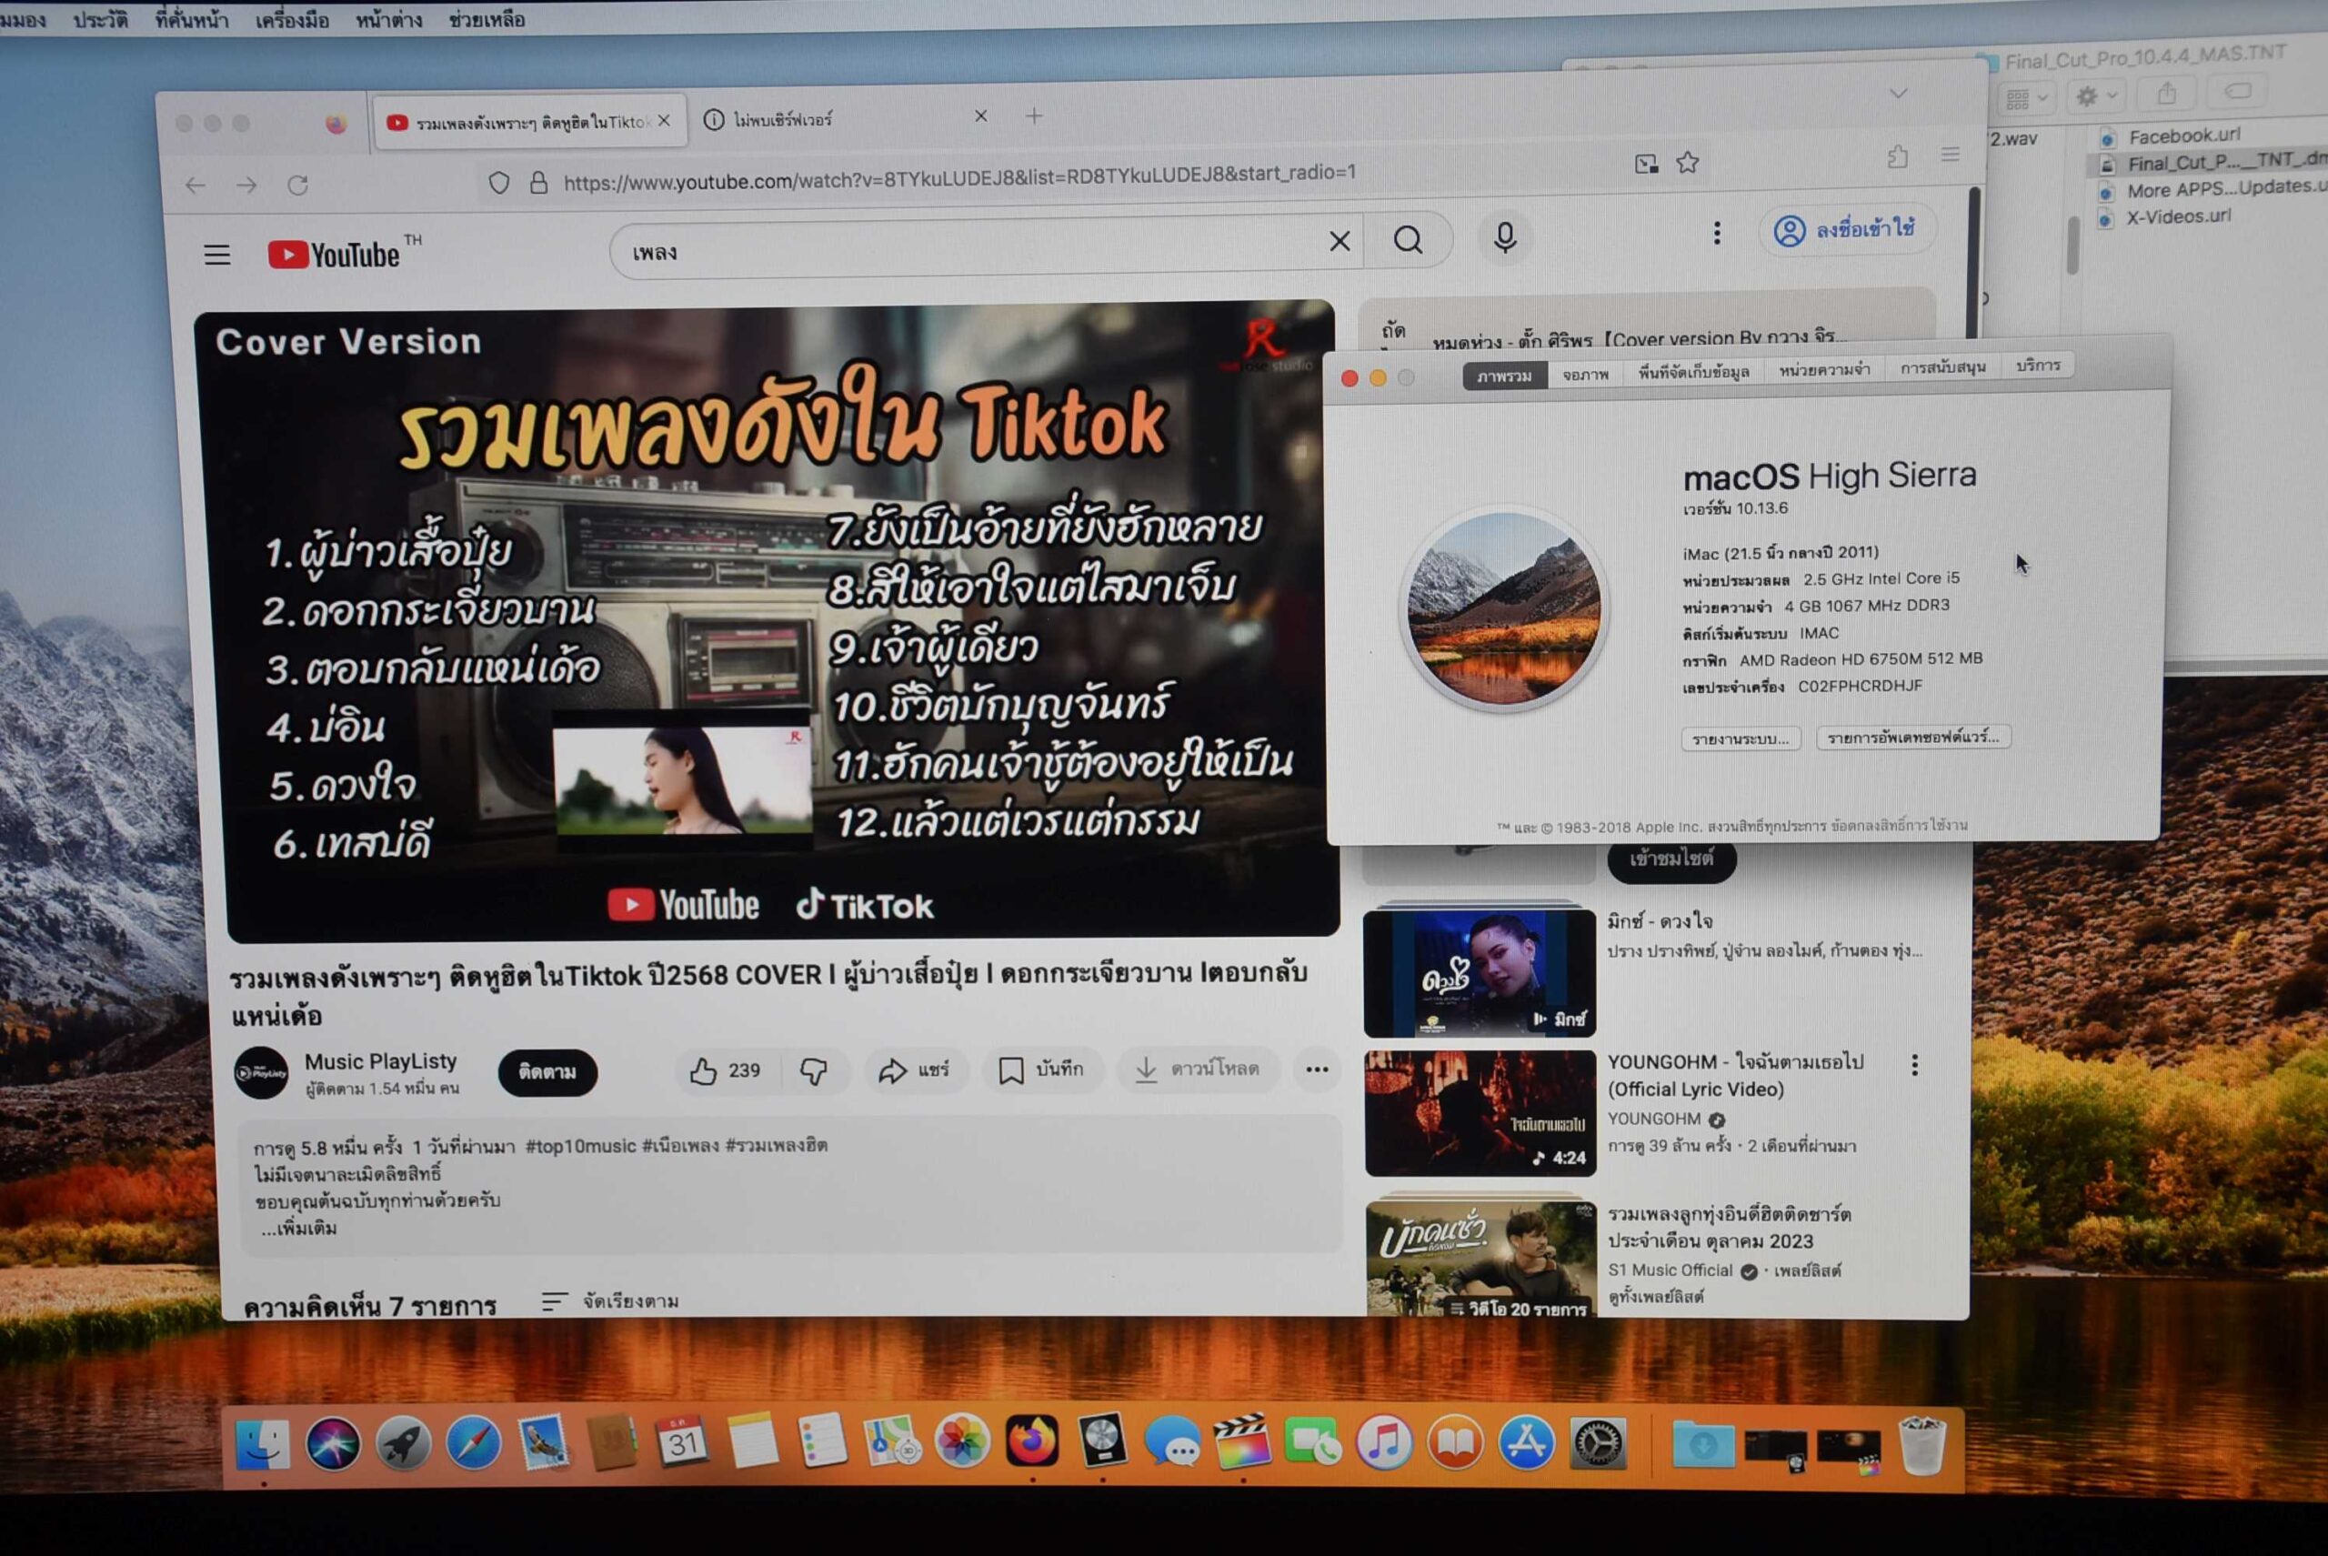Open Firefox extensions puzzle icon
Screen dimensions: 2328x1556
click(x=1897, y=156)
